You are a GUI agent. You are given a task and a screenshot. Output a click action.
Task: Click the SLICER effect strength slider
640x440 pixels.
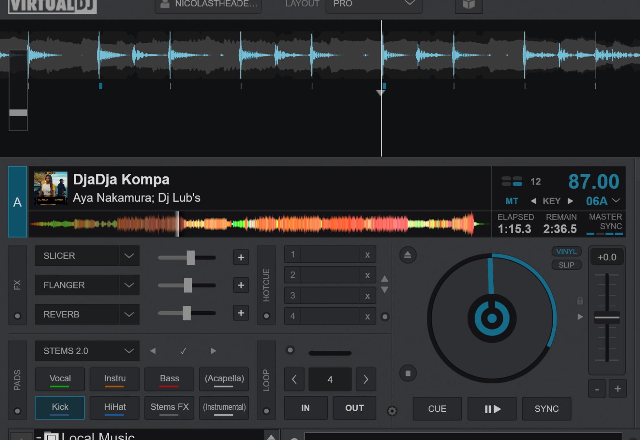[187, 257]
